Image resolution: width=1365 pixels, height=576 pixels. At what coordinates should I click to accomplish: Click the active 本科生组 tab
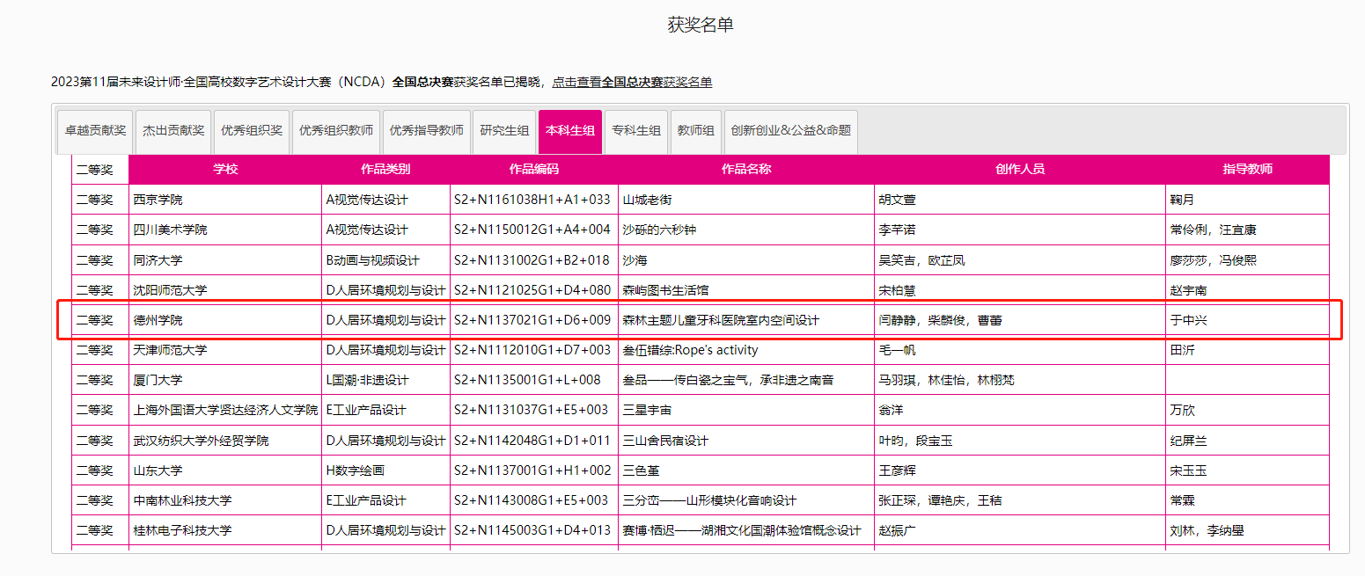(570, 130)
